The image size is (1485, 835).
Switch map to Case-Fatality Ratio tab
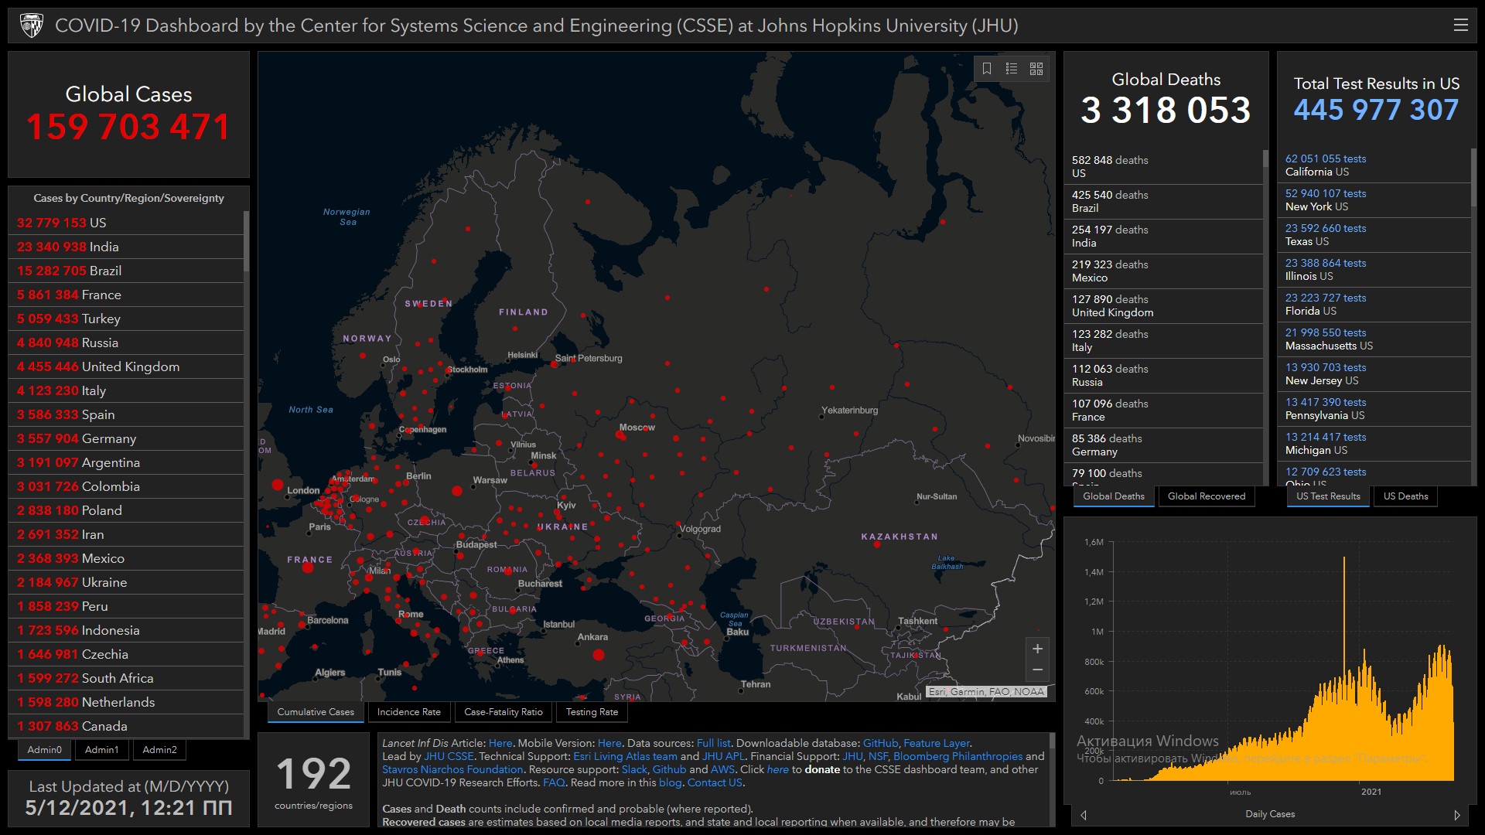tap(503, 712)
